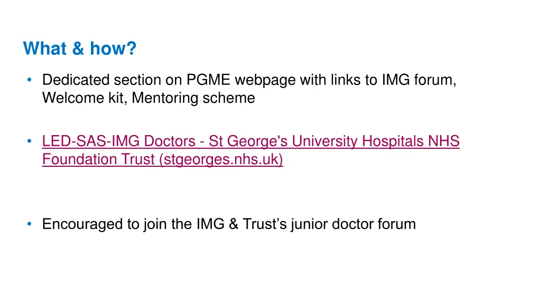The height and width of the screenshot is (304, 541).
Task: Click the 'NHS' word at link end
Action: (444, 141)
